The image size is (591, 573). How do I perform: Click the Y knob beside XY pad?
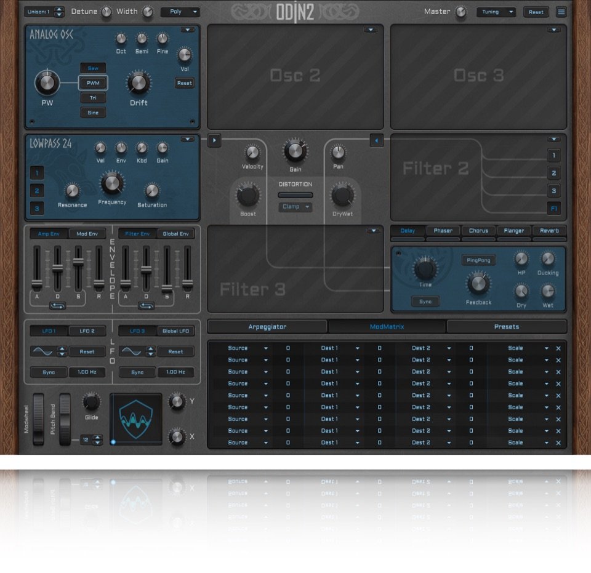[177, 401]
